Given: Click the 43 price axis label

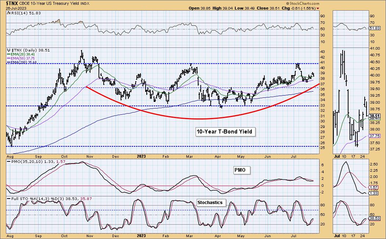Looking at the screenshot, I should pos(322,52).
